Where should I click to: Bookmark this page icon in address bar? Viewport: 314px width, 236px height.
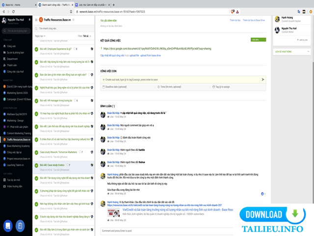pos(71,12)
